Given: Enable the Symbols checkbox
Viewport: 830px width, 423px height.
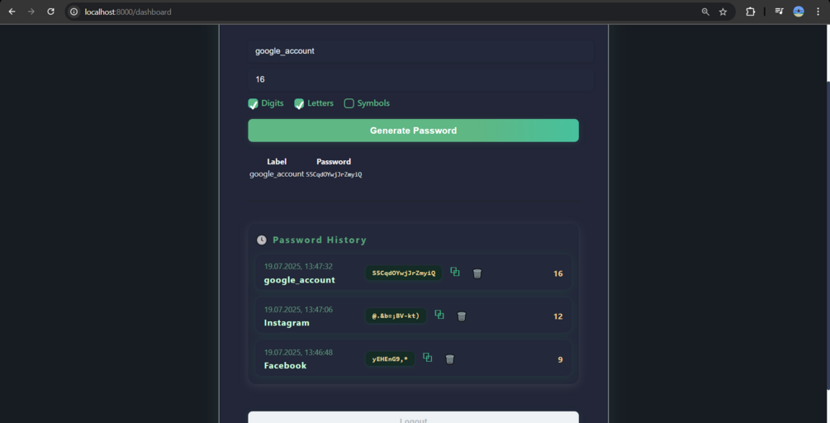Looking at the screenshot, I should pos(349,103).
